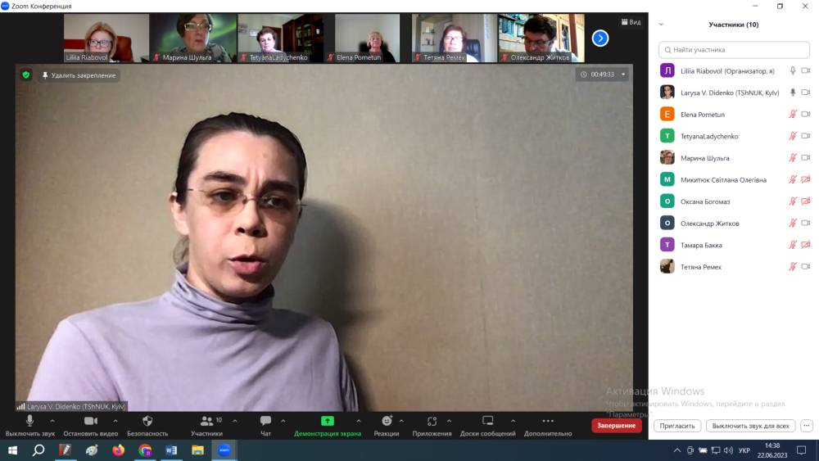This screenshot has height=461, width=819.
Task: Start screen sharing with Демонстрация экрана
Action: coord(327,422)
